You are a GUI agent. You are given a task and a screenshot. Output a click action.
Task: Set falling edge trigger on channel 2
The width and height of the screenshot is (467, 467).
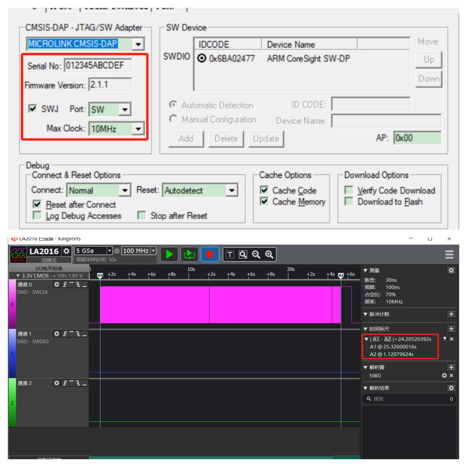[x=78, y=383]
